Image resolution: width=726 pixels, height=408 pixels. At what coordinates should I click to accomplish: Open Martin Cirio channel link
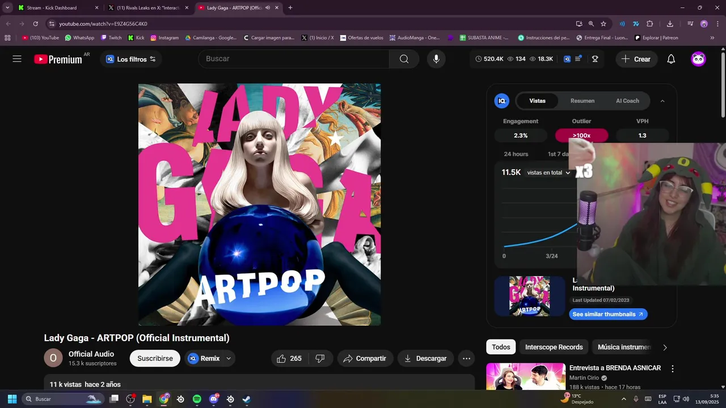(585, 378)
